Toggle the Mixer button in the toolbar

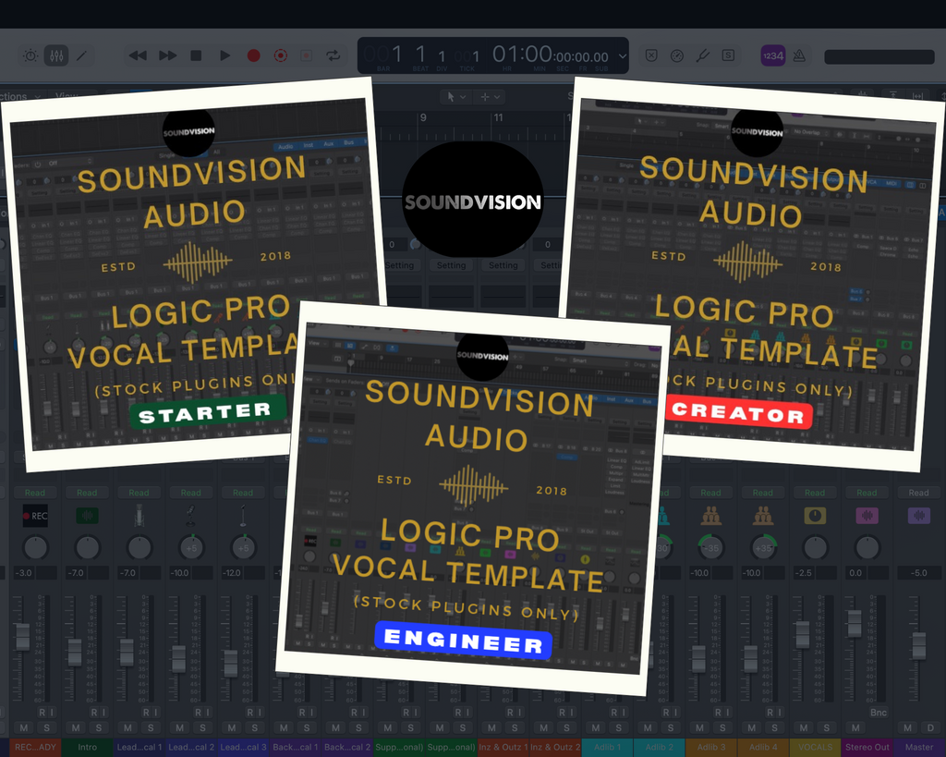56,55
